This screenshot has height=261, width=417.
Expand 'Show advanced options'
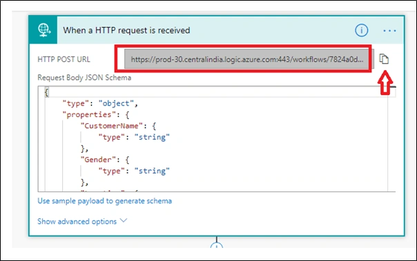pyautogui.click(x=82, y=221)
